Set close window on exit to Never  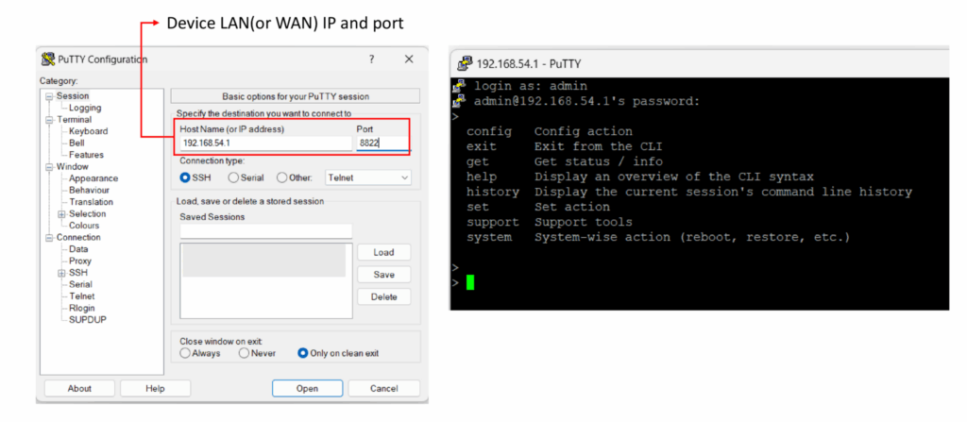coord(245,353)
